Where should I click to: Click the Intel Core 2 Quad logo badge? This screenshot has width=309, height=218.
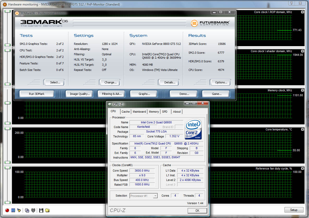point(193,129)
